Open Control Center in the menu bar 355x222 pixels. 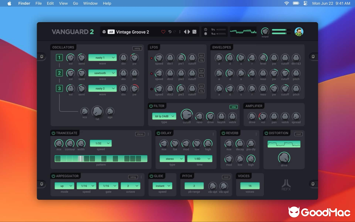305,3
